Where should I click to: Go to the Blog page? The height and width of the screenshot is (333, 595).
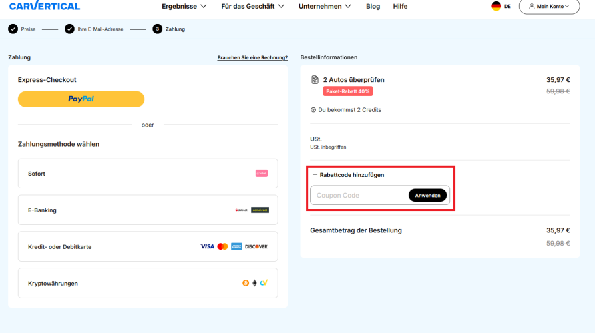[x=373, y=7]
